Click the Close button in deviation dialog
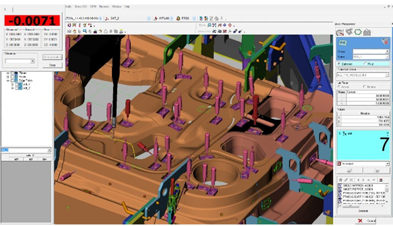Screen dimensions: 393x226 (x=52, y=65)
